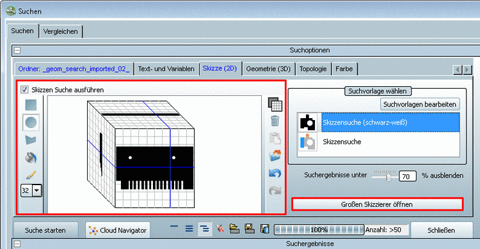480x249 pixels.
Task: Open the Ordner: _geom_search_imported_02_ tab
Action: tap(74, 69)
